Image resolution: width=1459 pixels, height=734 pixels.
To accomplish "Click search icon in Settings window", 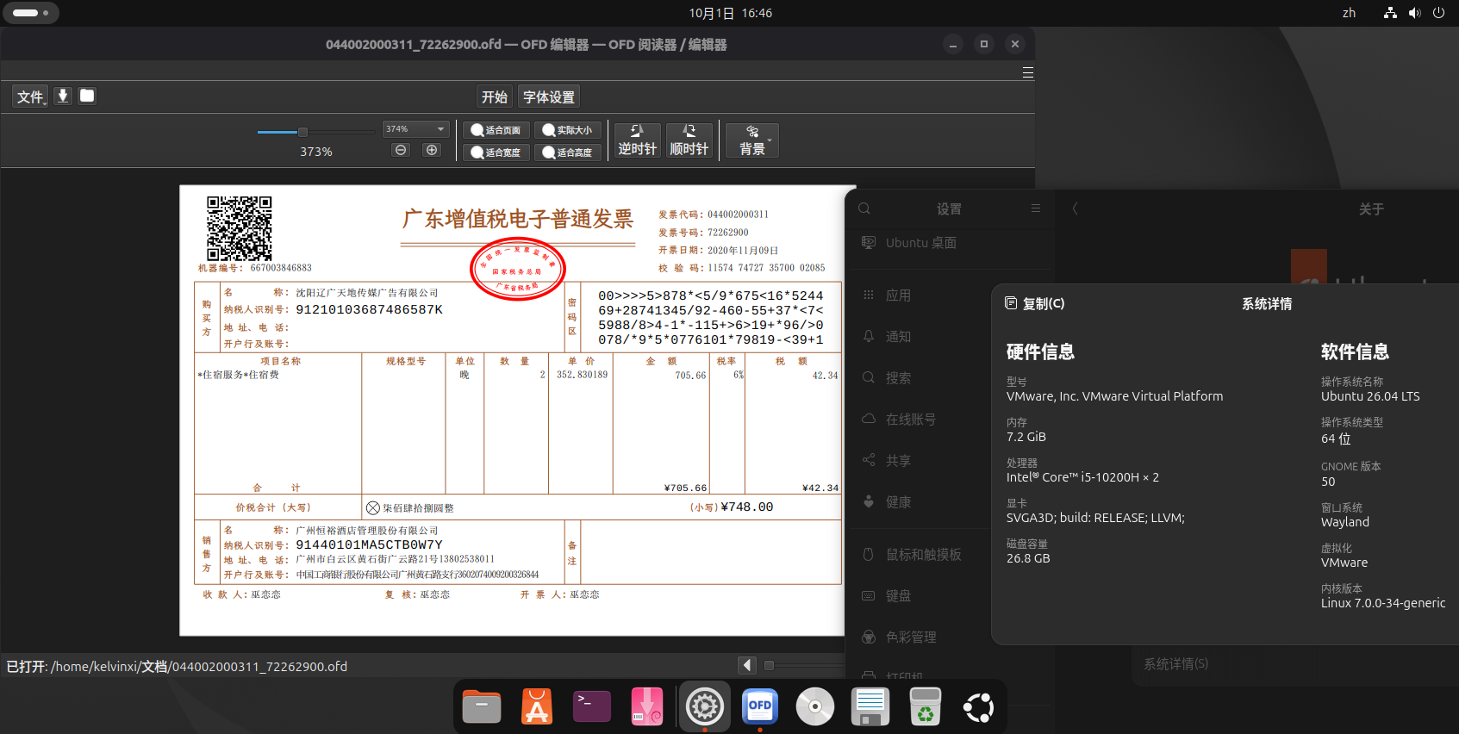I will [x=864, y=208].
